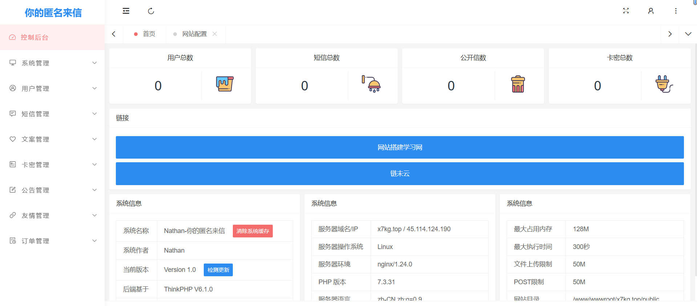The width and height of the screenshot is (697, 306).
Task: Click 'x7kg.top / 45.114.124.190' value
Action: [x=414, y=229]
